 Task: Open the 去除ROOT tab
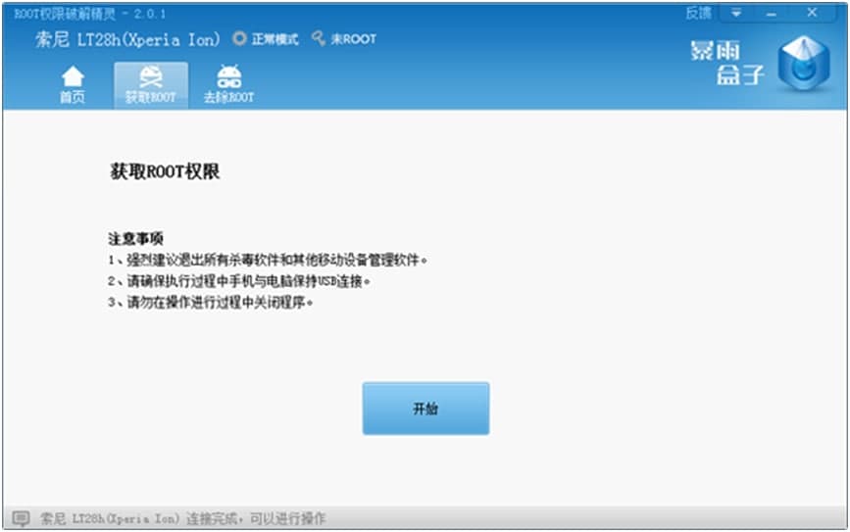point(228,85)
